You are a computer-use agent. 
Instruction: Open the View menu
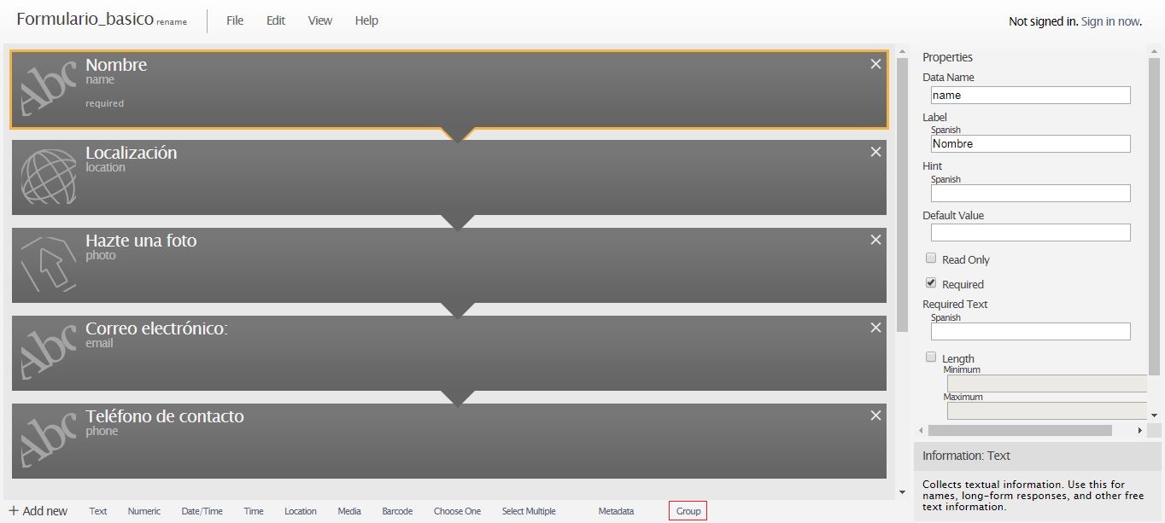pyautogui.click(x=320, y=20)
